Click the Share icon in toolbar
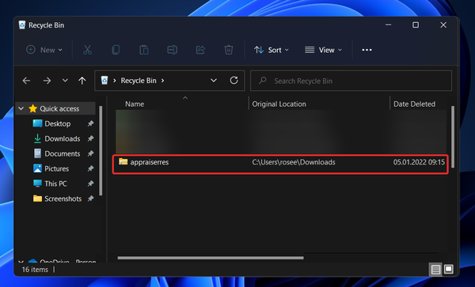The height and width of the screenshot is (287, 475). 200,50
